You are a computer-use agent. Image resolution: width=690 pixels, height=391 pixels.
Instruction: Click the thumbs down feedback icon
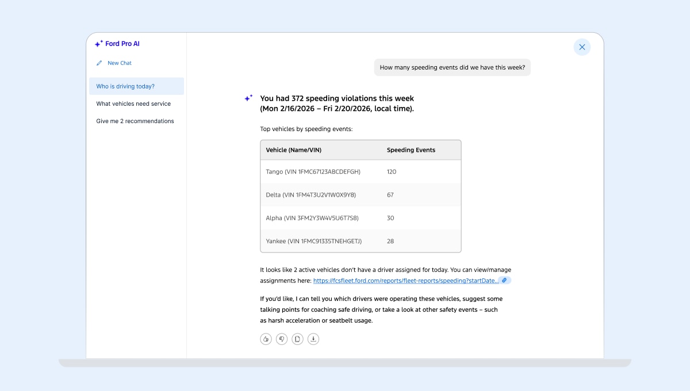281,339
